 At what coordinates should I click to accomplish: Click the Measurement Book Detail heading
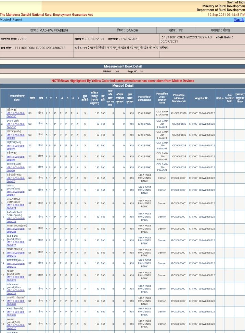(x=123, y=66)
